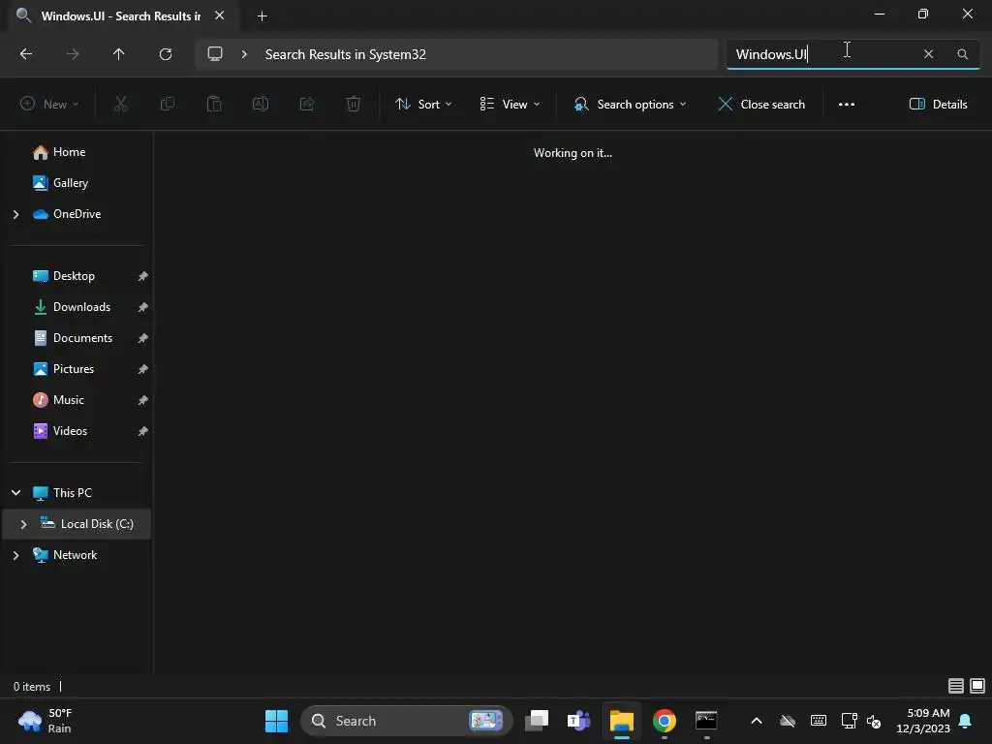Click the Delete trash icon
The width and height of the screenshot is (992, 744).
click(x=354, y=105)
